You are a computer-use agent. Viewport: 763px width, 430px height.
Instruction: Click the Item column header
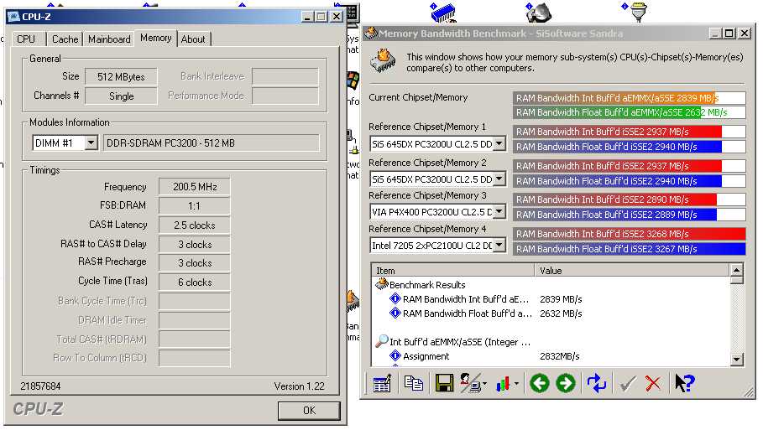point(452,270)
